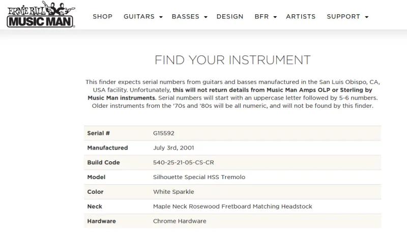
Task: Expand the GUITARS dropdown arrow
Action: coord(161,17)
